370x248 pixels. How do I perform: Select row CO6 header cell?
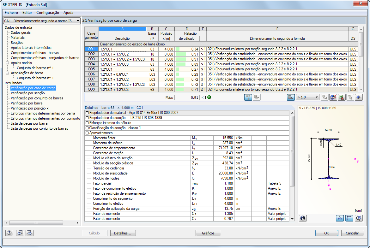[x=92, y=74]
